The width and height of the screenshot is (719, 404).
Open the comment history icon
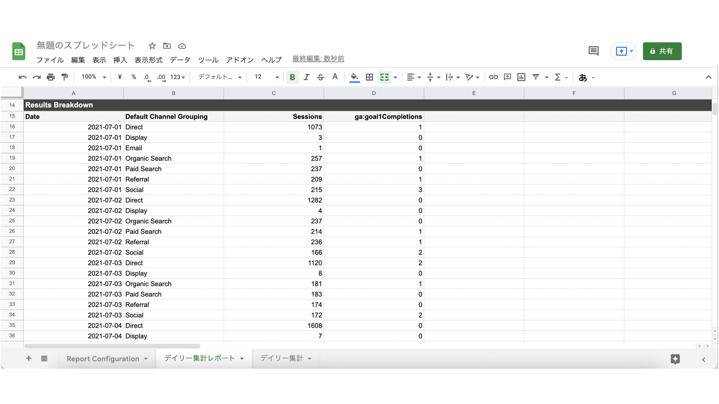click(x=594, y=51)
